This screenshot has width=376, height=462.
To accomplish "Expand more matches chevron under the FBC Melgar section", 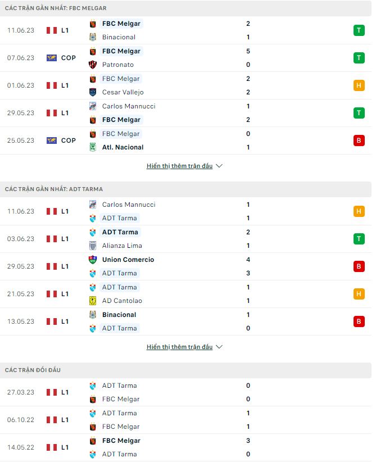I will [219, 166].
